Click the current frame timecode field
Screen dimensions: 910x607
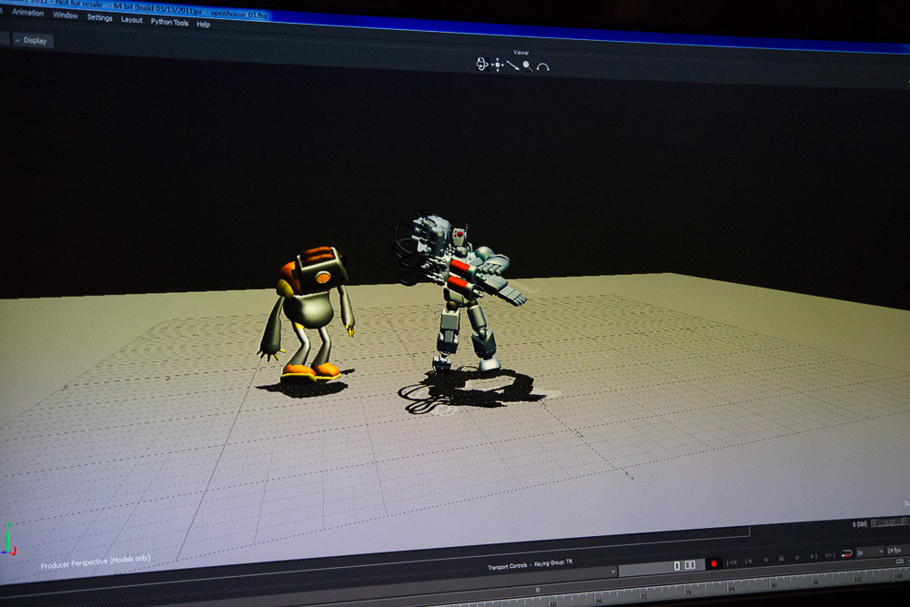(x=664, y=567)
